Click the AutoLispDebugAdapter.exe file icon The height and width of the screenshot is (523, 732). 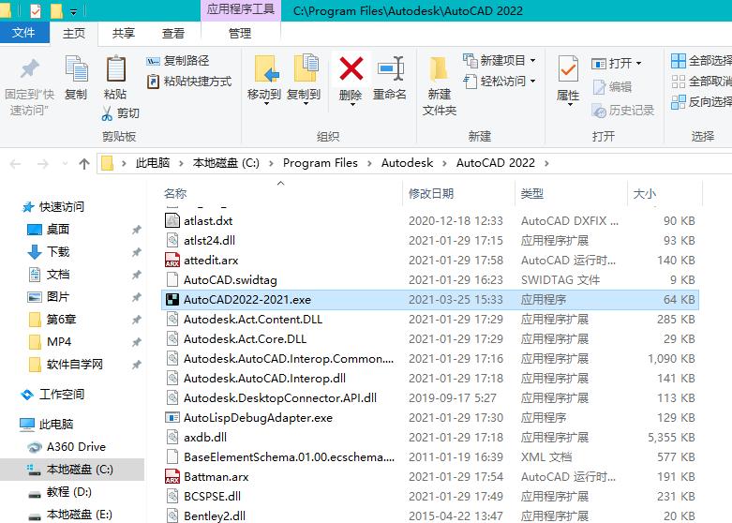tap(172, 417)
